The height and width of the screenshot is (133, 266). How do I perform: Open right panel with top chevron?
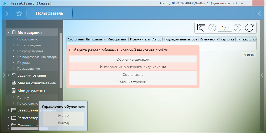click(259, 14)
